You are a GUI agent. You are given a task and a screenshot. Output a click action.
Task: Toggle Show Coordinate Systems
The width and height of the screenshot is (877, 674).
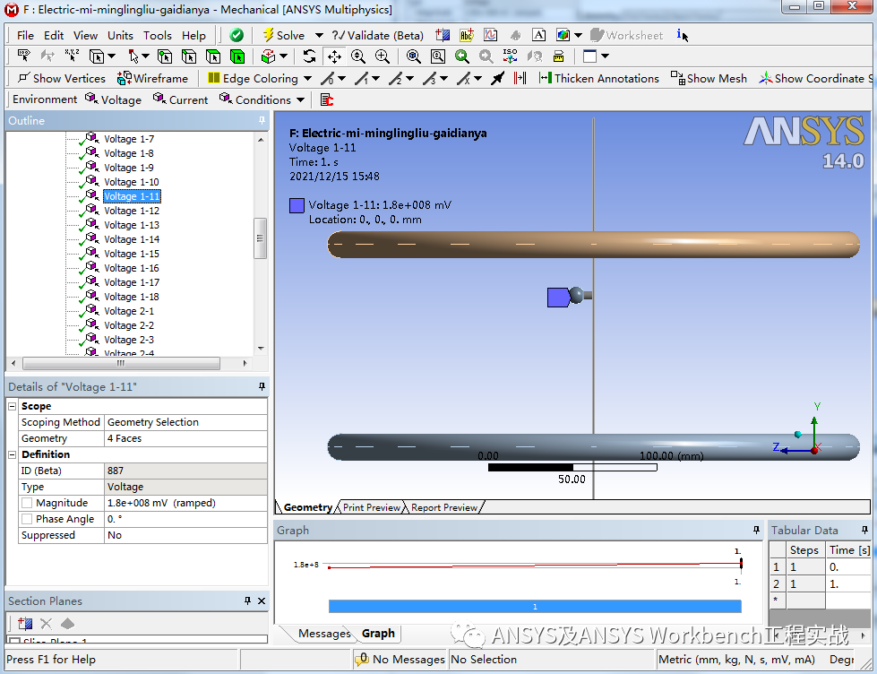[817, 78]
